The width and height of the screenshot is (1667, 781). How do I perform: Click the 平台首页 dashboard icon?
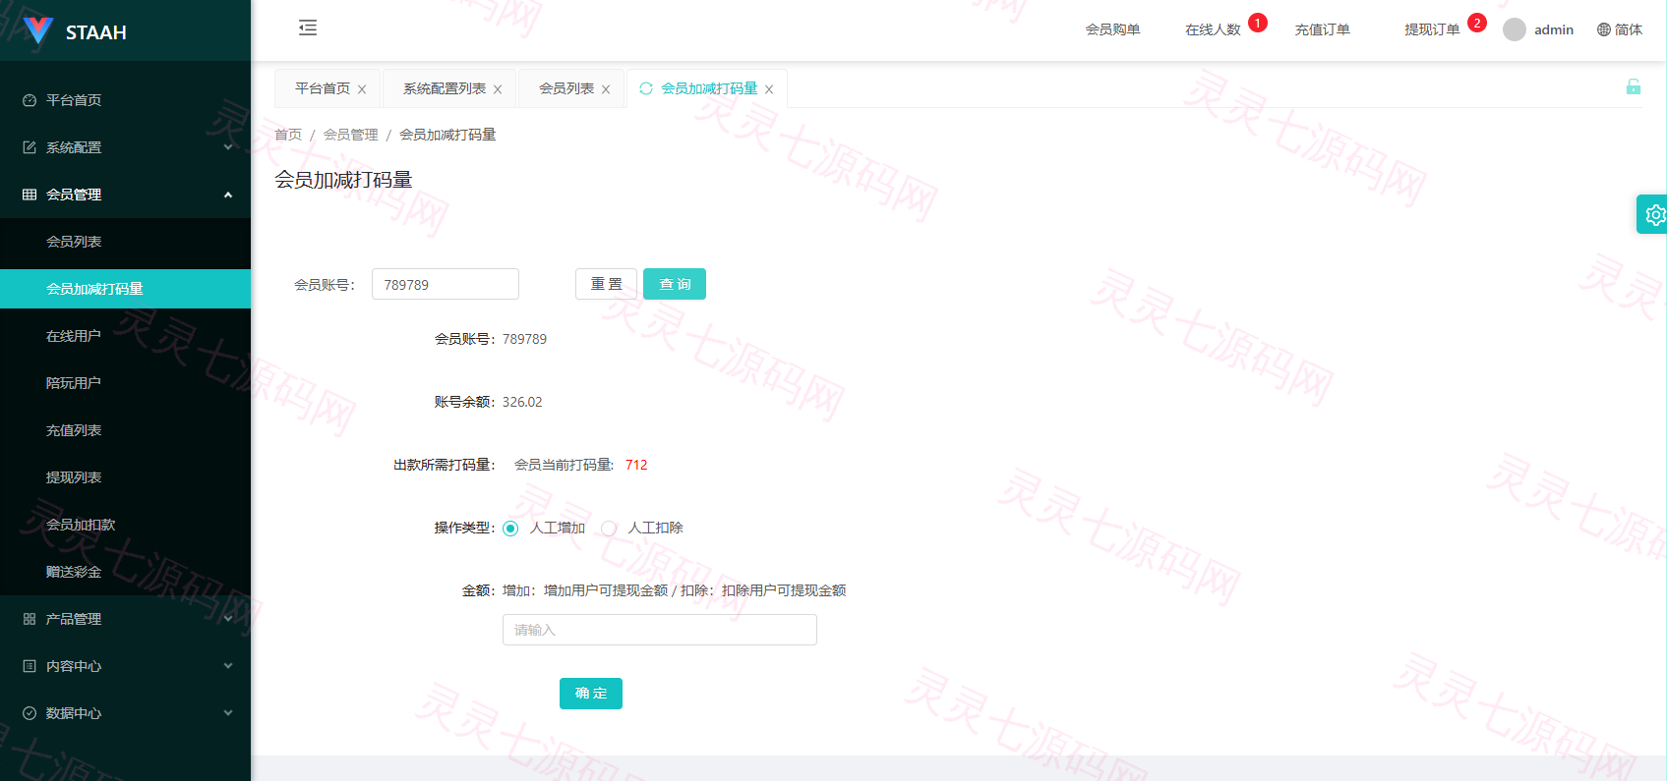(30, 100)
